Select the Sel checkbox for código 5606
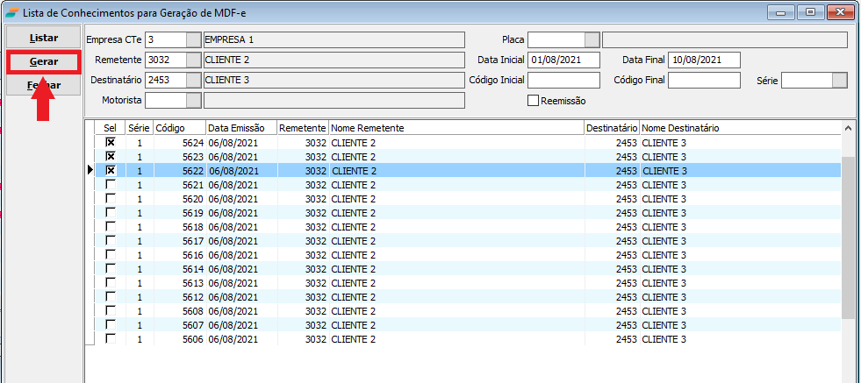This screenshot has width=861, height=383. (110, 339)
